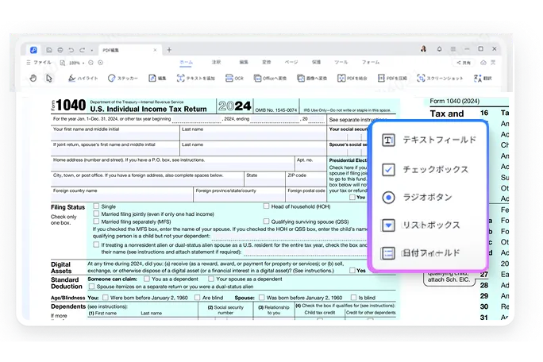Click the Home address input field
This screenshot has height=362, width=543.
[172, 166]
